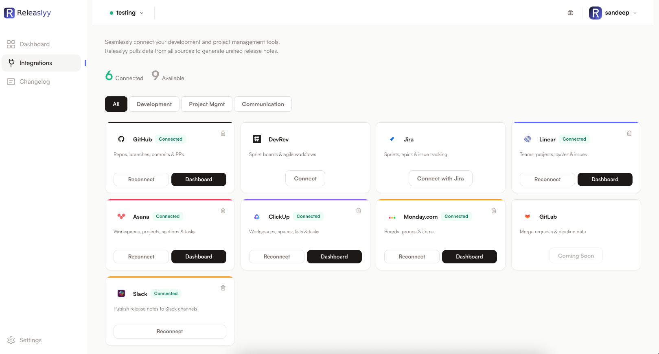659x354 pixels.
Task: Open the sandeep user menu chevron
Action: [635, 13]
